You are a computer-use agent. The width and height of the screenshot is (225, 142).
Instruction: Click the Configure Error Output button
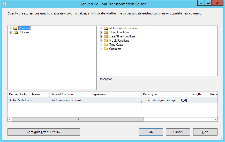point(44,132)
